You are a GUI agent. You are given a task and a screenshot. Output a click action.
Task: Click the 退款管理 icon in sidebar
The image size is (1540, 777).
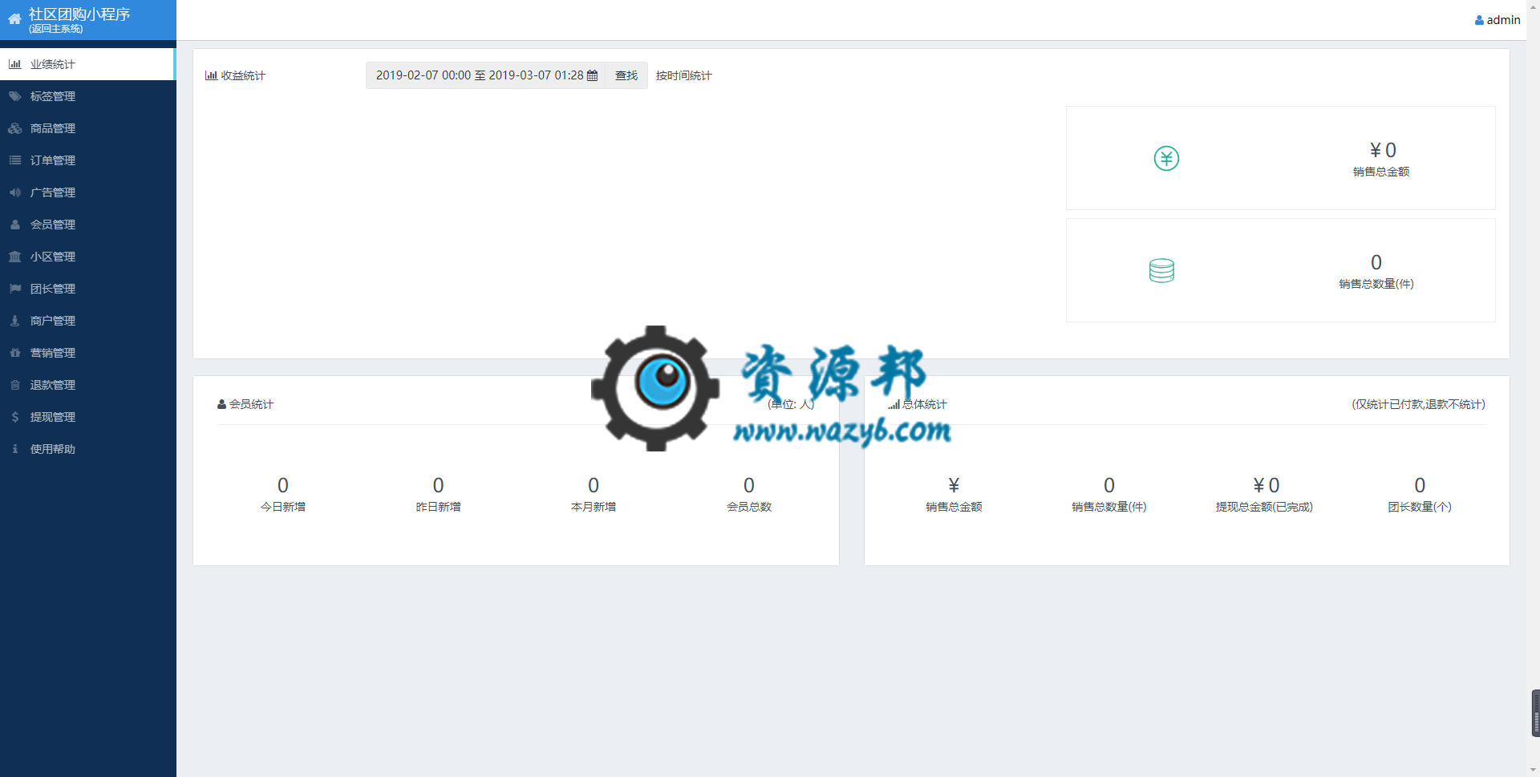pyautogui.click(x=15, y=385)
